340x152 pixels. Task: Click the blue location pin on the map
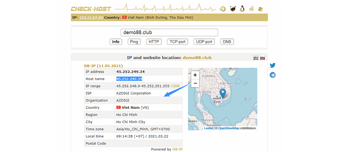[x=222, y=94]
